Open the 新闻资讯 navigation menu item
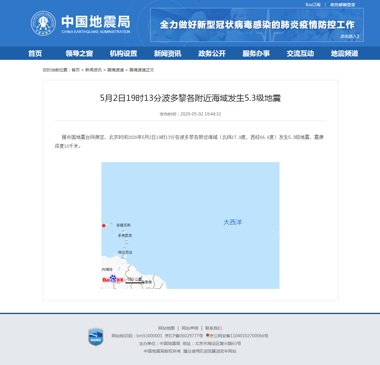Viewport: 380px width, 365px height. tap(167, 53)
